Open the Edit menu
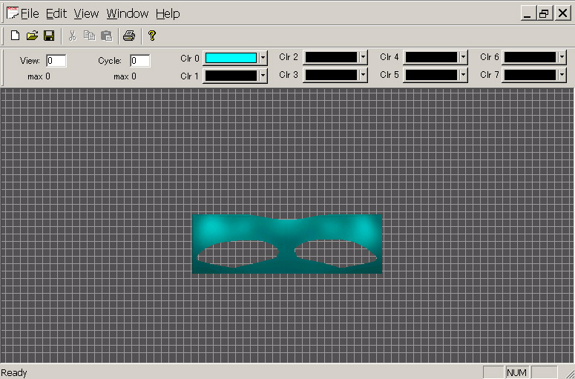This screenshot has width=575, height=379. coord(56,13)
